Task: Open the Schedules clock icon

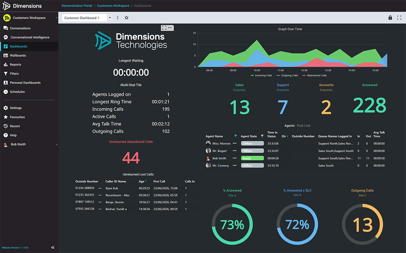Action: coord(6,92)
